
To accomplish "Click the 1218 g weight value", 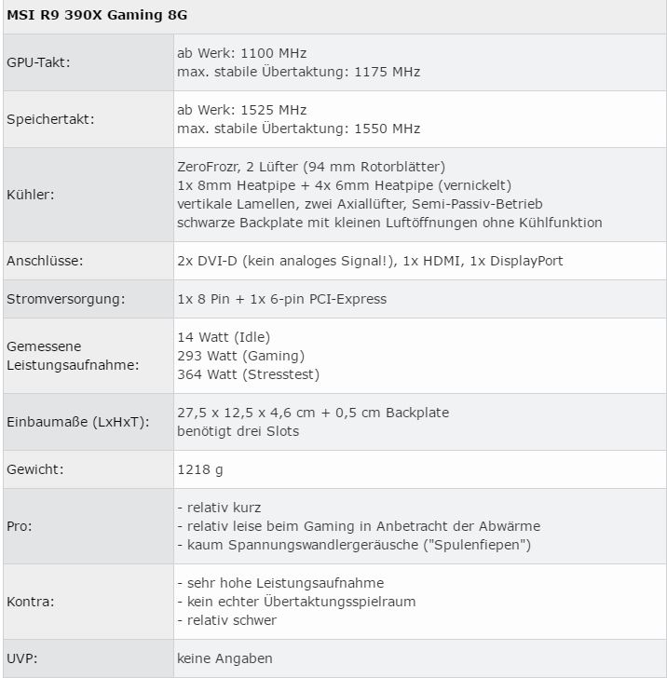I will (200, 469).
